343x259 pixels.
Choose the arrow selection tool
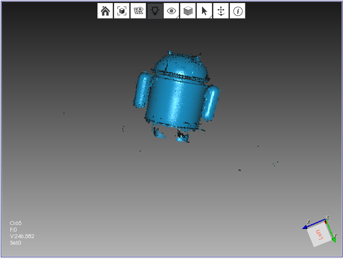(204, 11)
